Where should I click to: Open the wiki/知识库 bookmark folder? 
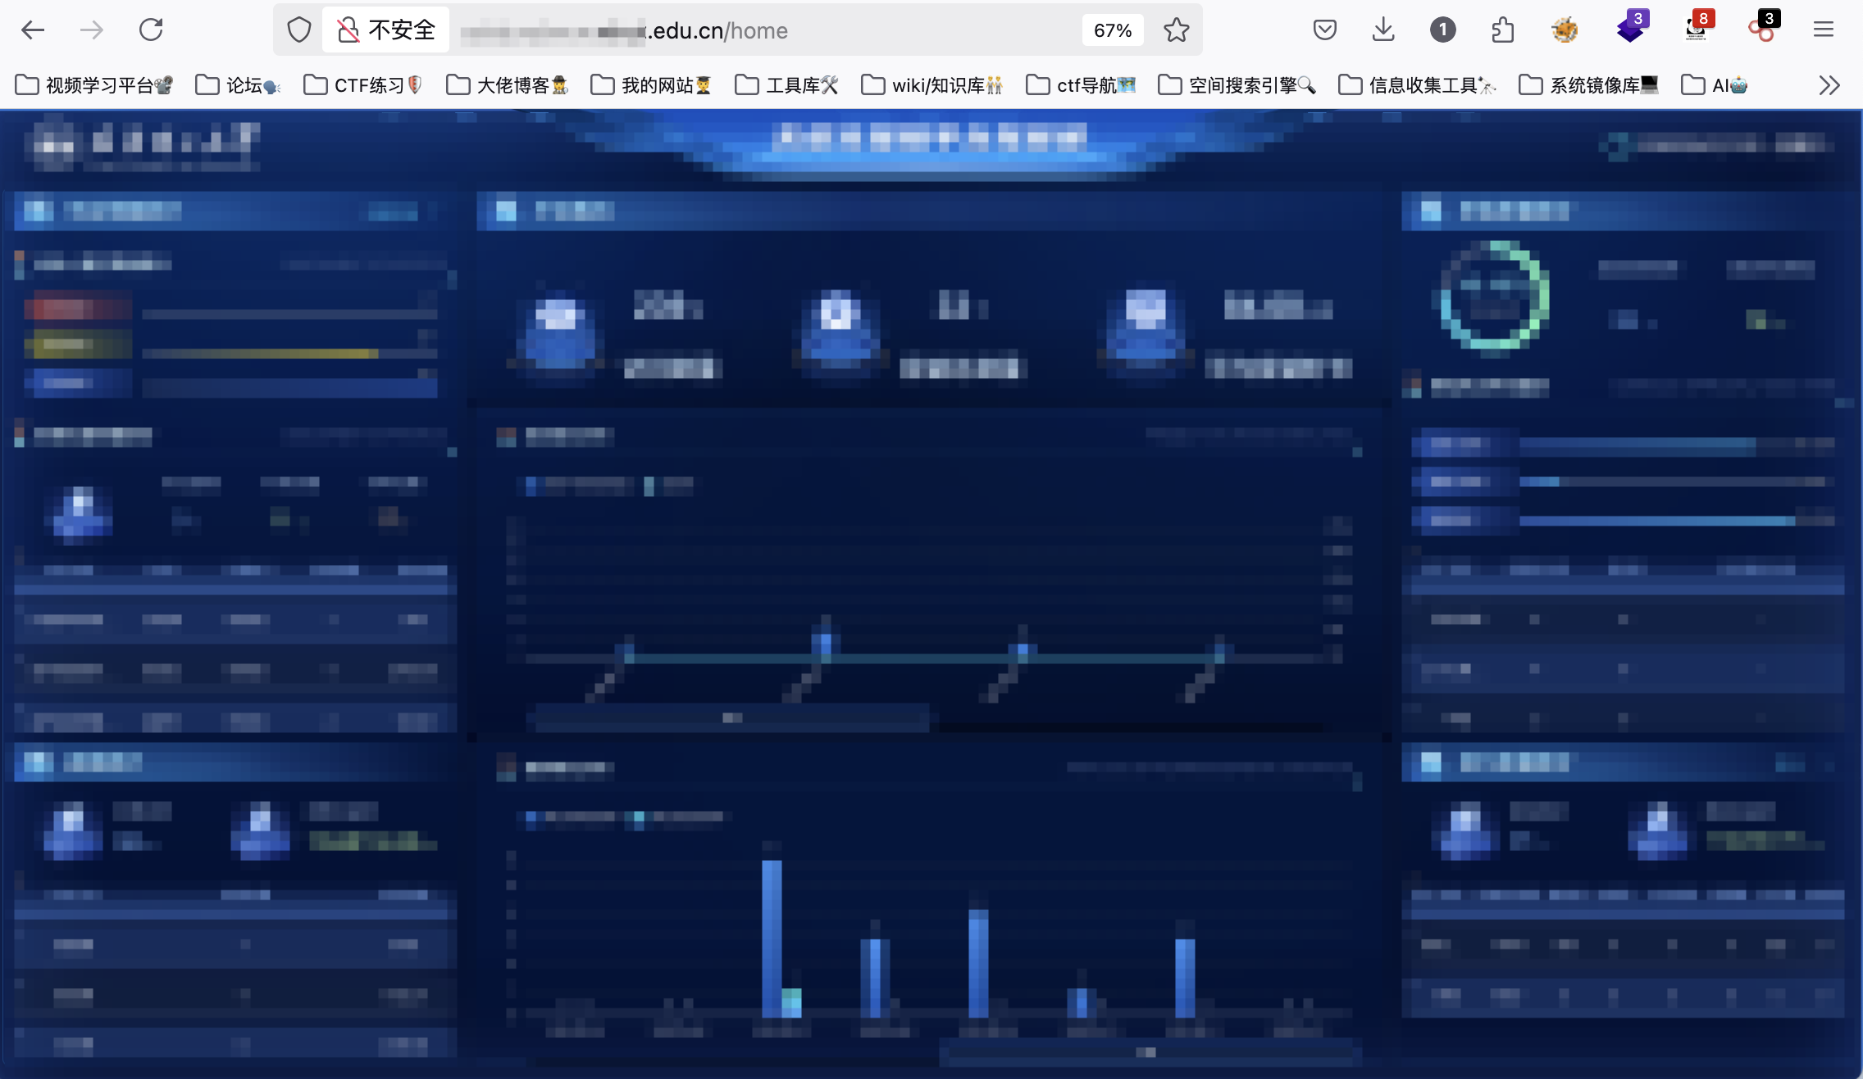click(x=932, y=85)
